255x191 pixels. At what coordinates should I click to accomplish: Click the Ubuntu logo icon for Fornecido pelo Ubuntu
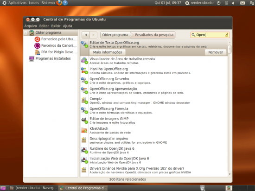pos(37,39)
